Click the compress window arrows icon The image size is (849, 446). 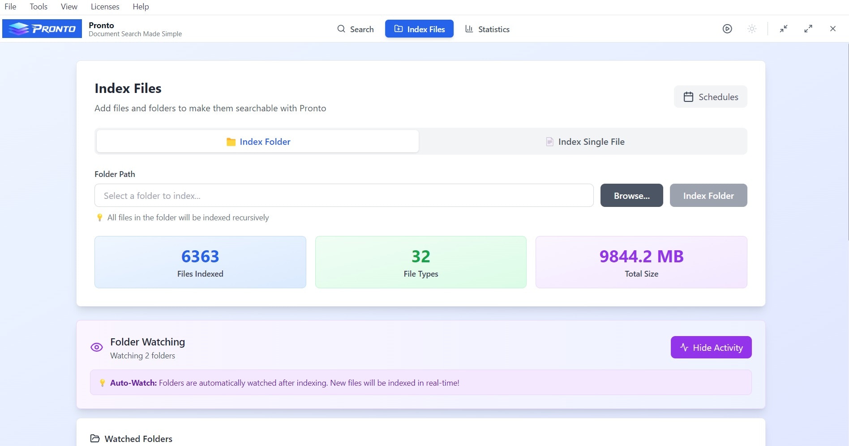click(784, 28)
